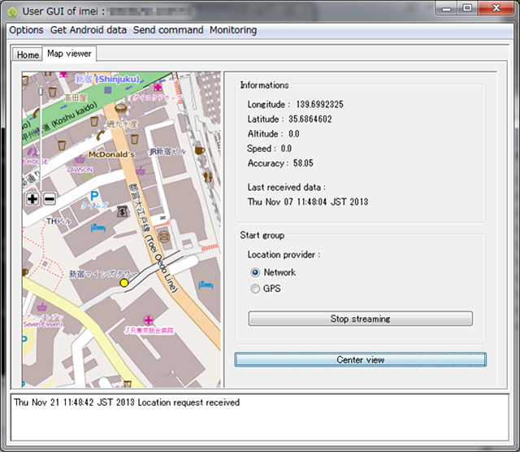This screenshot has width=520, height=452.
Task: Click the map zoom slider handle
Action: coord(41,91)
